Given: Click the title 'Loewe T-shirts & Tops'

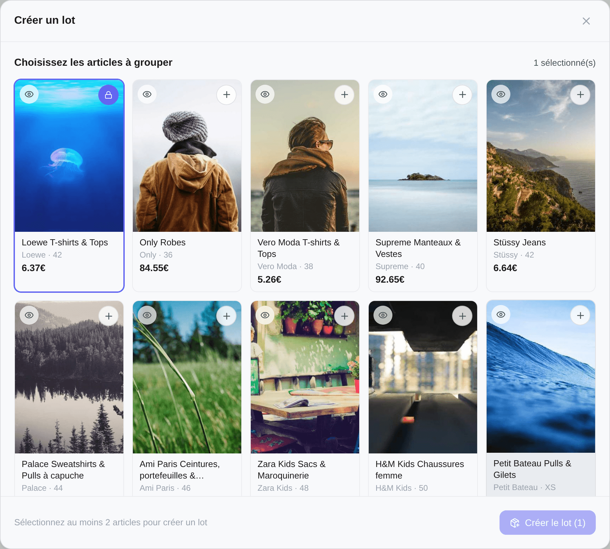Looking at the screenshot, I should pos(65,242).
